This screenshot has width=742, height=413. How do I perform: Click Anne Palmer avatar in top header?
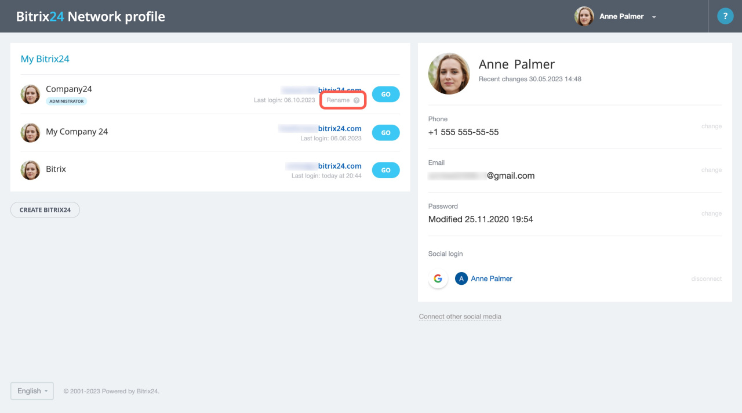click(584, 16)
